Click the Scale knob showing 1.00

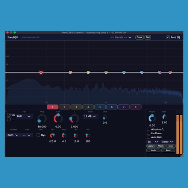click(x=164, y=117)
